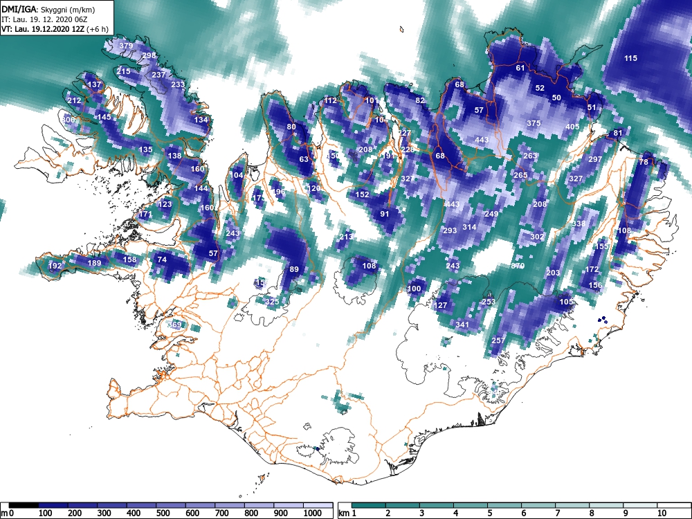
Task: Click the visibility value 105
Action: (x=566, y=302)
